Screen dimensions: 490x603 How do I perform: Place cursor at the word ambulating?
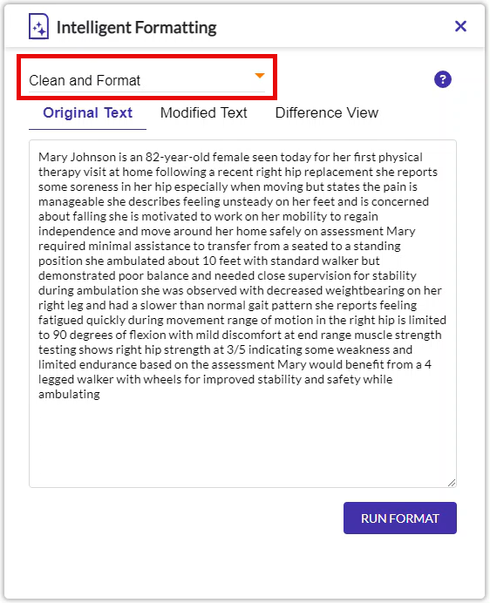pyautogui.click(x=69, y=394)
